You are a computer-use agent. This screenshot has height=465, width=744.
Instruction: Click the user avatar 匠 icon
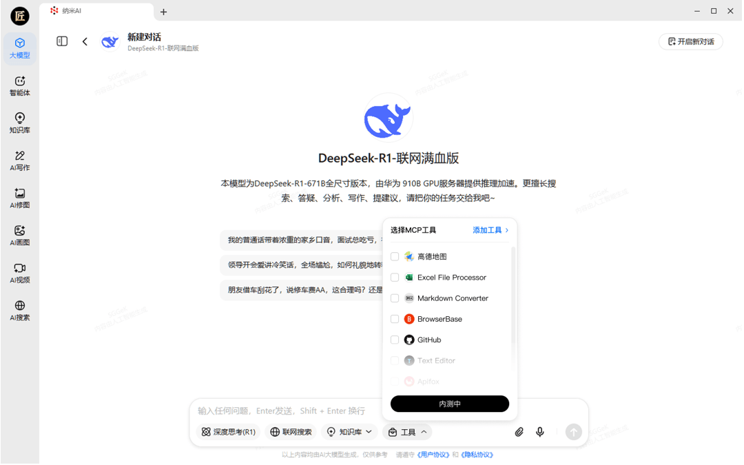pyautogui.click(x=20, y=16)
